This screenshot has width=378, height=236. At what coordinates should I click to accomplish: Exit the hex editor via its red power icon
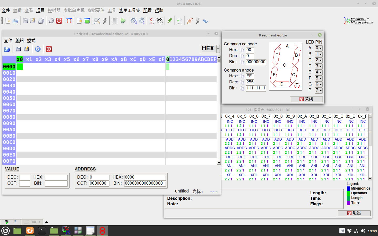click(x=49, y=49)
